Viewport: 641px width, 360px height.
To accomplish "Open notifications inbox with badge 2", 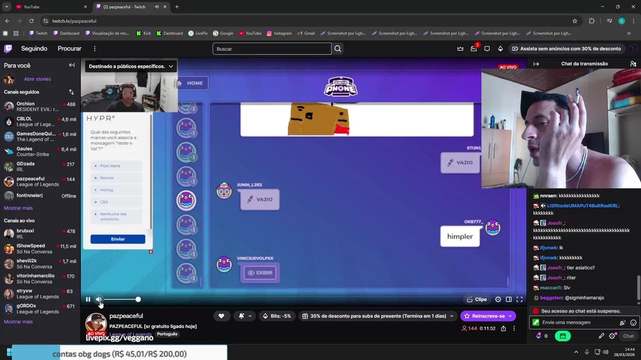I will pos(474,48).
